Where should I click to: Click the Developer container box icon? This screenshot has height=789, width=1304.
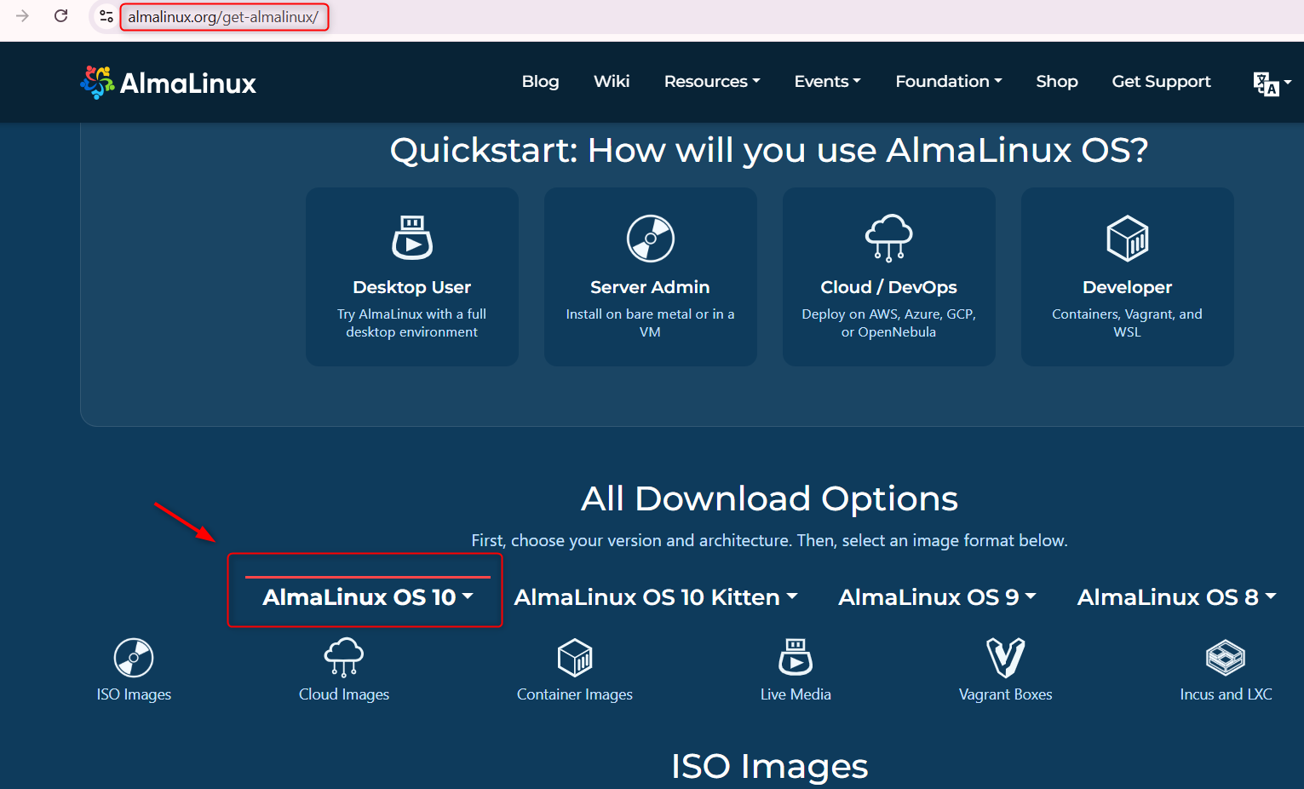[1127, 238]
